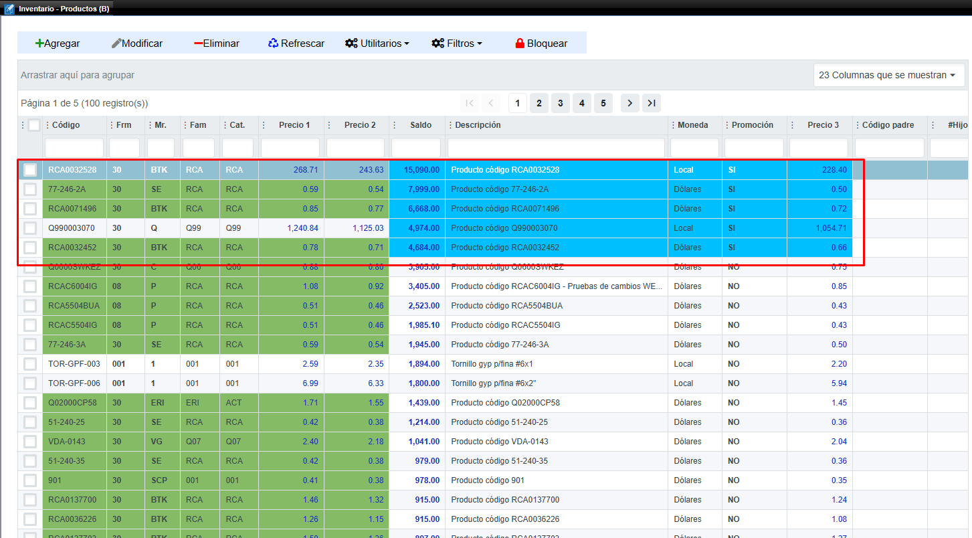This screenshot has height=538, width=972.
Task: Click the red Bloquear padlock icon
Action: click(520, 43)
